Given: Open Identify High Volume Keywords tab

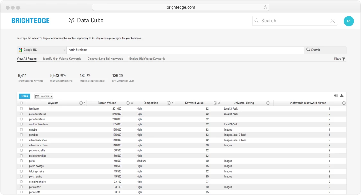Looking at the screenshot, I should pos(62,59).
